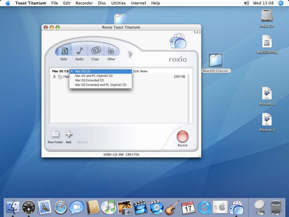Click the Roxio Toast Titanium title bar

click(x=121, y=27)
